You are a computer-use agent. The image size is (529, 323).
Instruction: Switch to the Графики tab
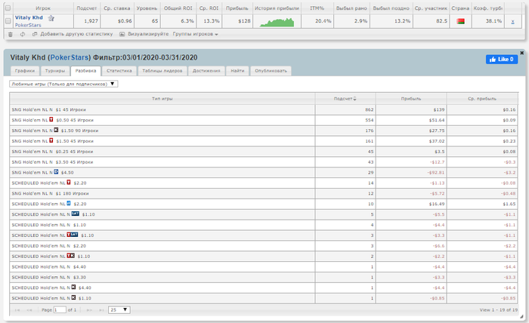25,71
